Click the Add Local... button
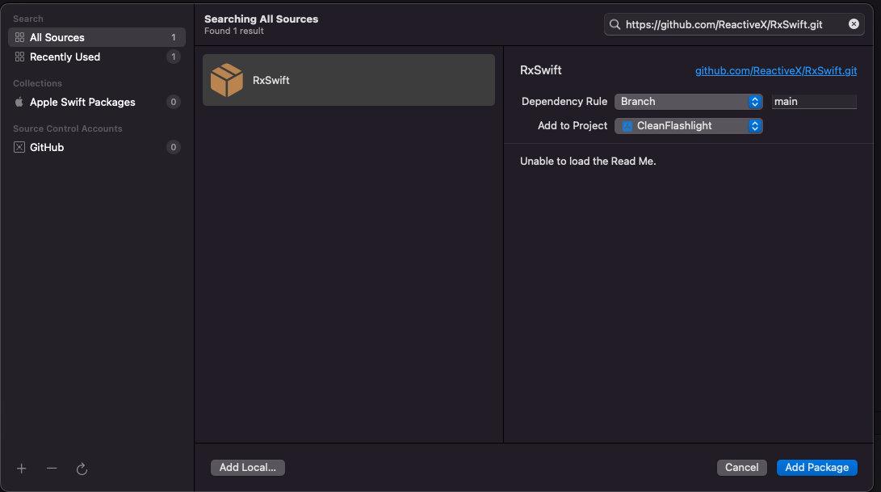This screenshot has width=881, height=492. point(248,468)
